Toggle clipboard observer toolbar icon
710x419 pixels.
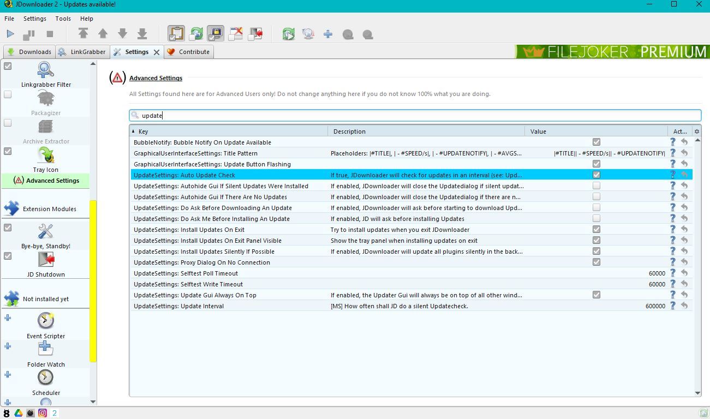point(176,34)
